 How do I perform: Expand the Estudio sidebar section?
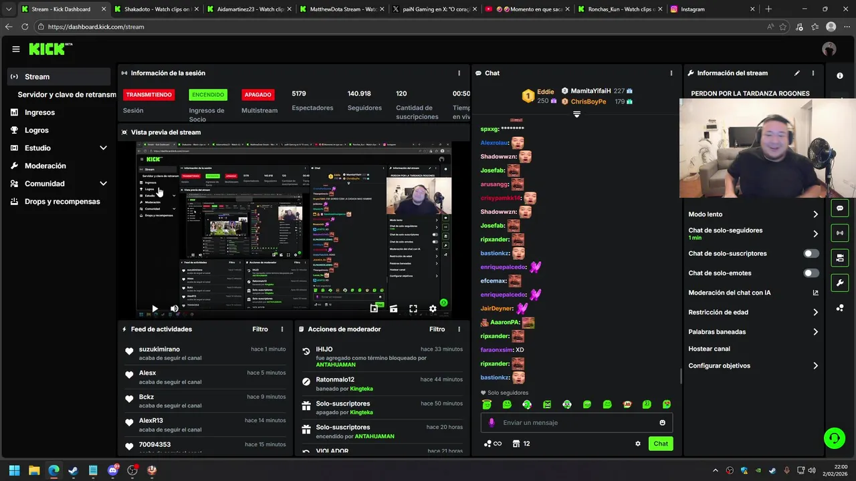103,148
